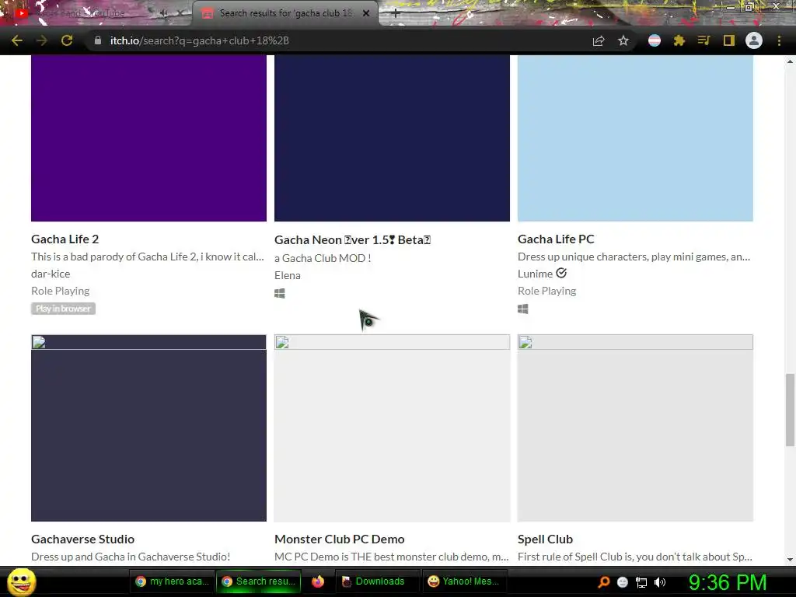Open the dark navy Gacha Neon thumbnail
Screen dimensions: 796x597
(x=392, y=138)
